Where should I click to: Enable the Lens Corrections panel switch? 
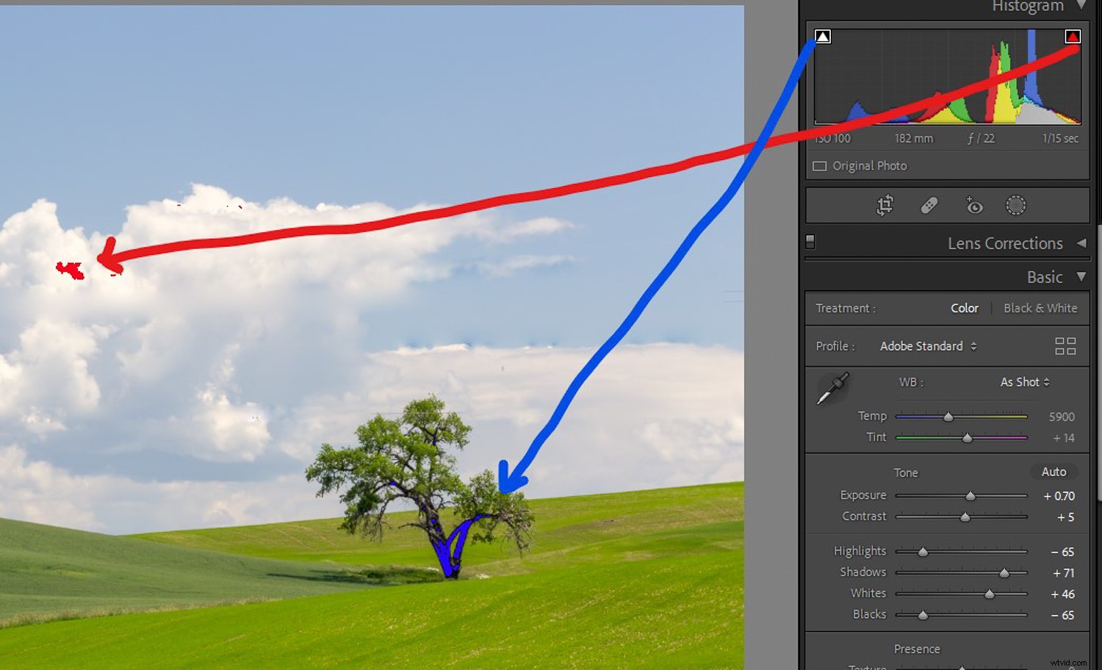[x=810, y=241]
